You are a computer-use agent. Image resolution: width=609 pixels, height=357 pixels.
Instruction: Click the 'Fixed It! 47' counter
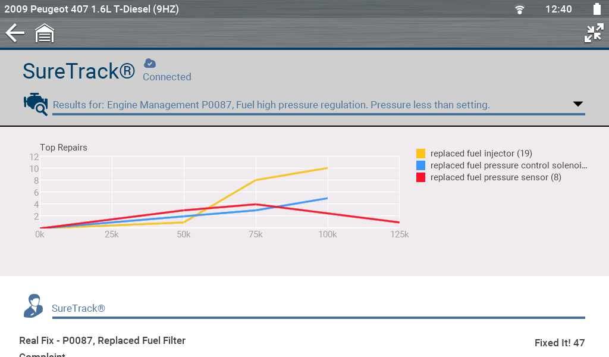click(x=559, y=343)
